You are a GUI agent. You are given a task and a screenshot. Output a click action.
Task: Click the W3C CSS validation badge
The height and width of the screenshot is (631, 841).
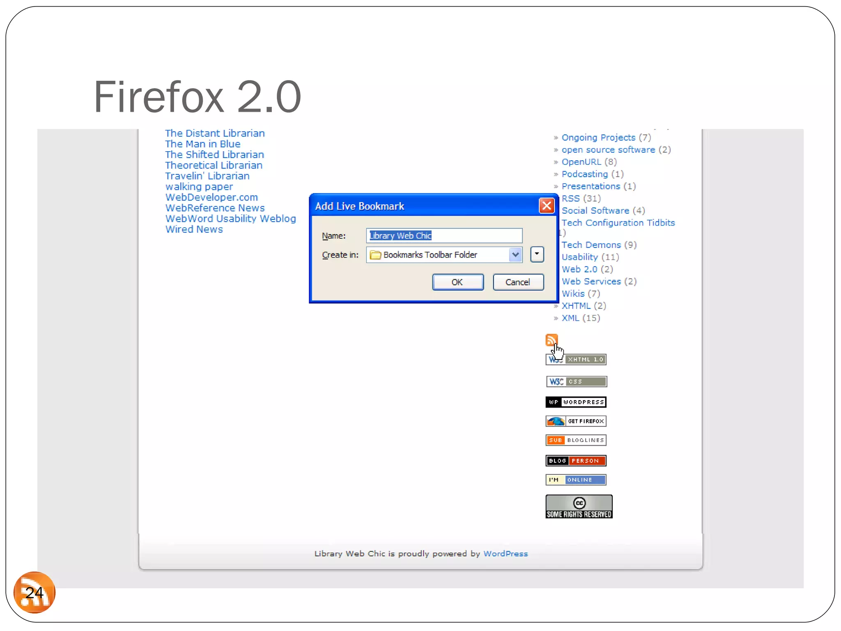[x=576, y=382]
